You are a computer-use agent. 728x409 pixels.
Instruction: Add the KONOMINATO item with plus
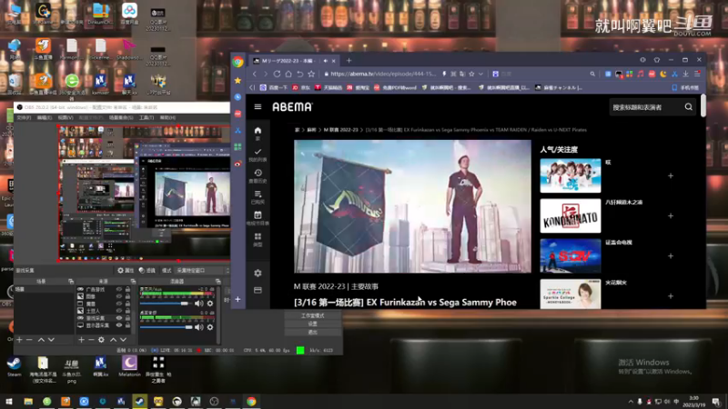(x=671, y=215)
